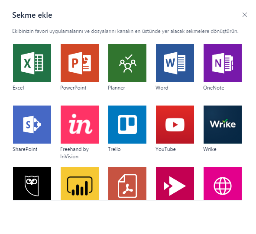Viewport: 256px width, 234px height.
Task: Choose the Planner app tile
Action: pos(127,63)
